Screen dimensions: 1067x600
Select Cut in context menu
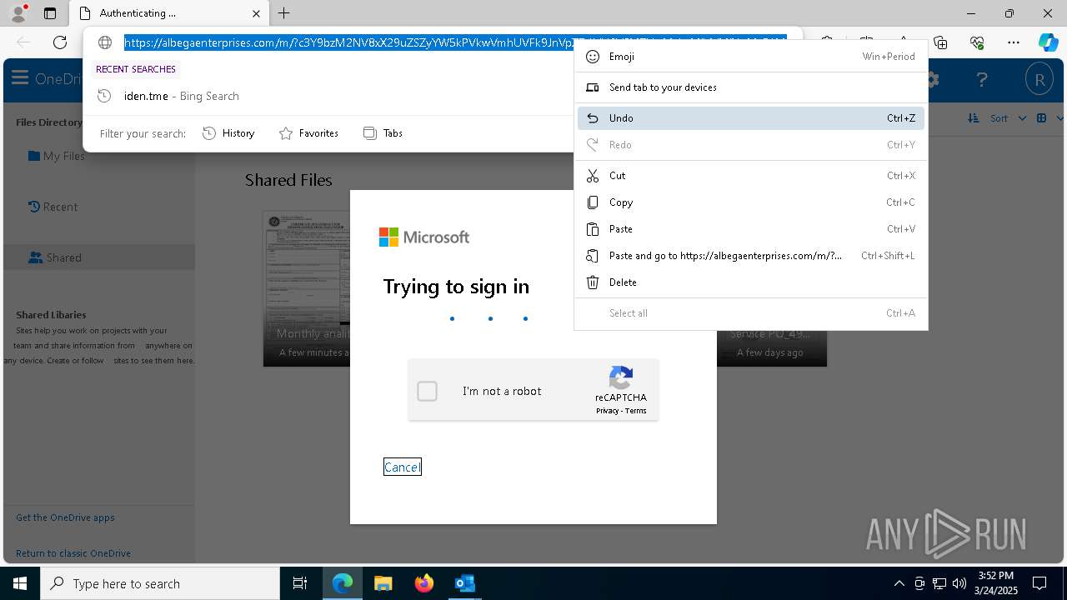point(751,176)
